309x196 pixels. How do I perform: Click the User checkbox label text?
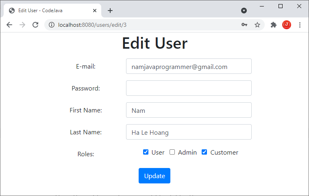(158, 152)
